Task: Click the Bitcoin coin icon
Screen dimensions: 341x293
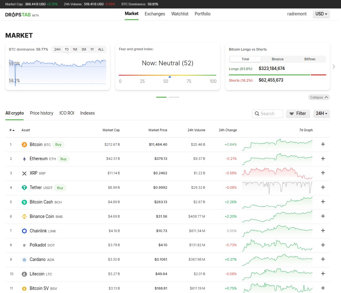Action: pos(25,144)
